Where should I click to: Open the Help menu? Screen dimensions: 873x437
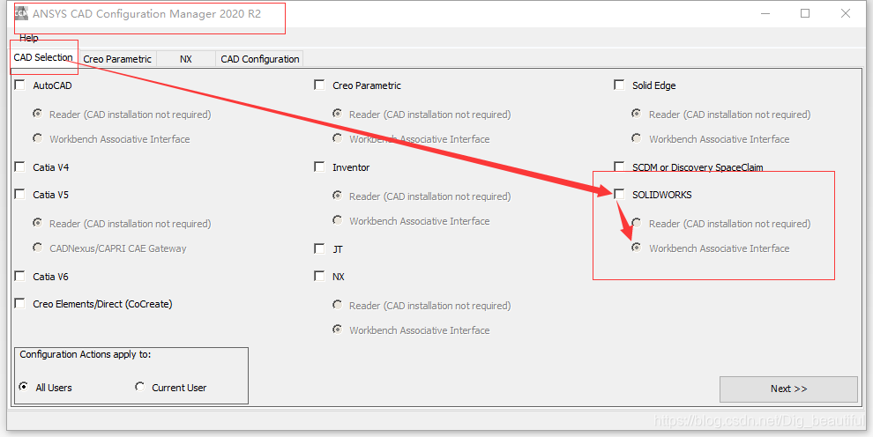[x=29, y=38]
